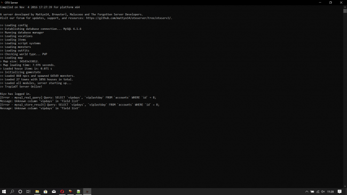Minimize the OTX Server window

pos(320,3)
